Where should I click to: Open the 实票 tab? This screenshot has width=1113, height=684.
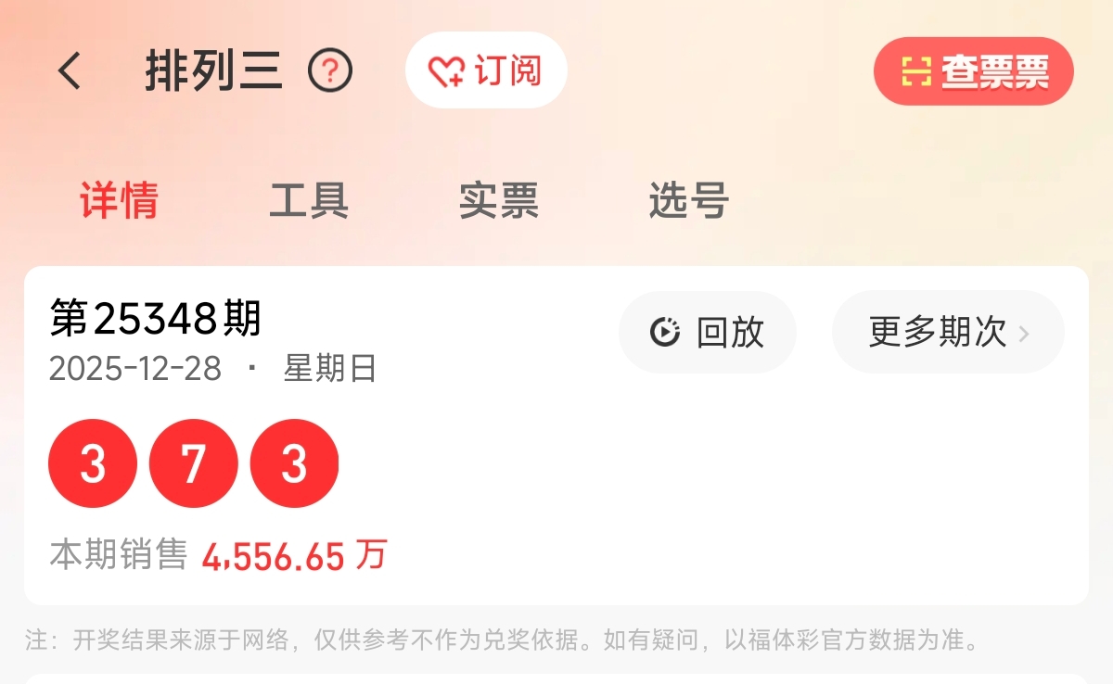point(499,200)
